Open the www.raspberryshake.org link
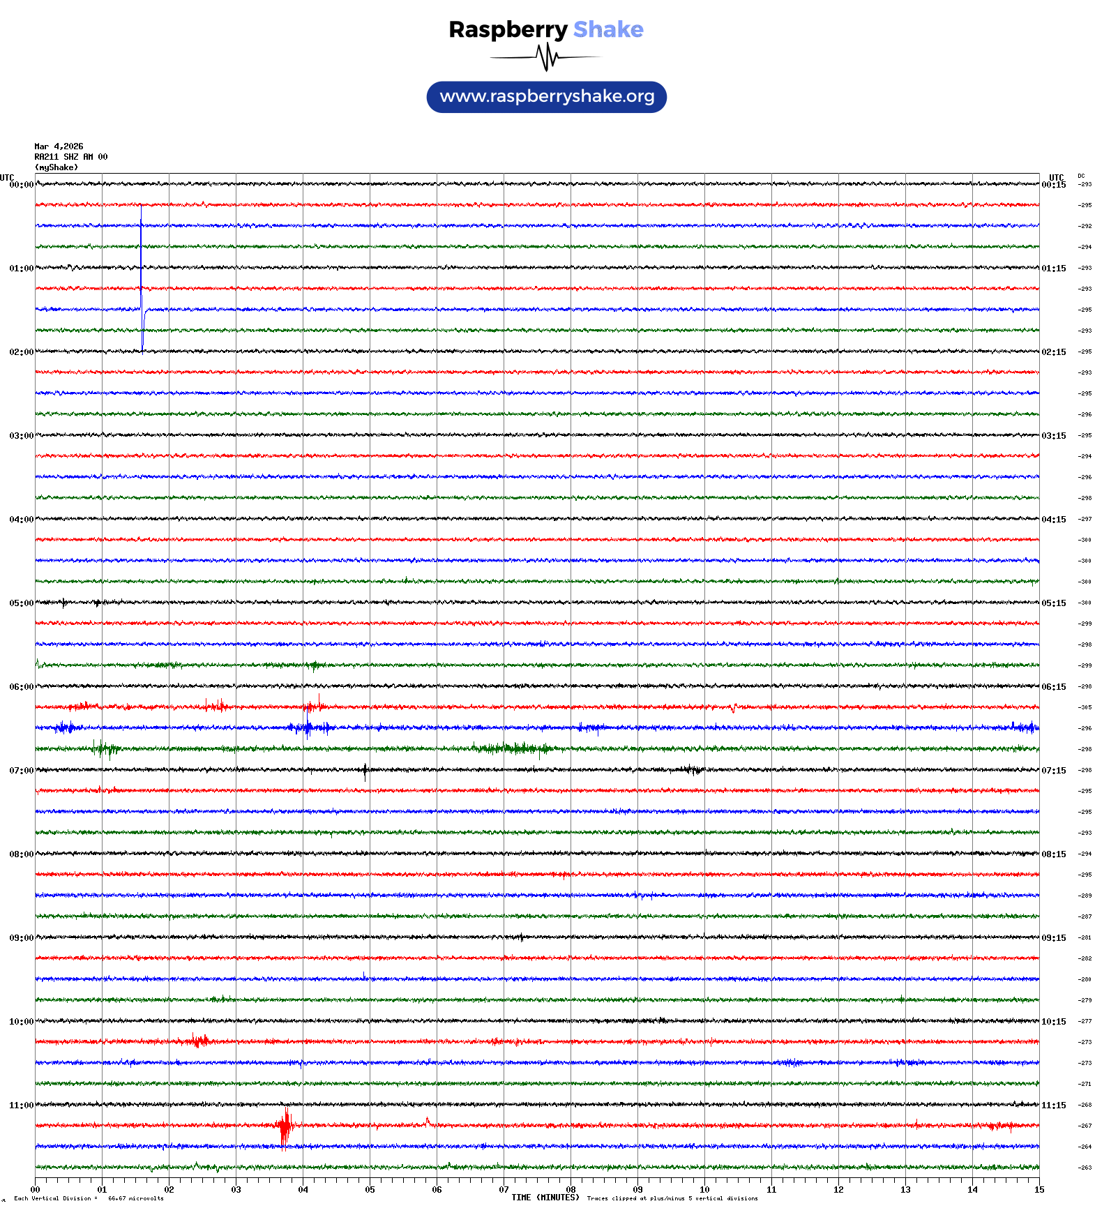The height and width of the screenshot is (1208, 1095). click(x=547, y=97)
